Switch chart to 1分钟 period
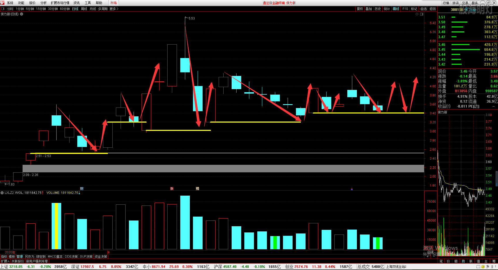Image resolution: width=498 pixels, height=270 pixels. coord(20,9)
